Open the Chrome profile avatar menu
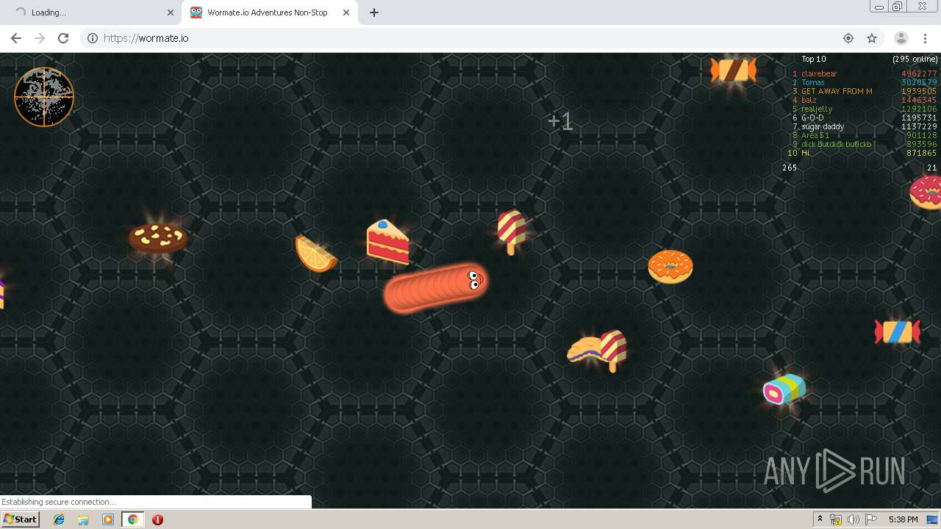941x529 pixels. pos(901,38)
